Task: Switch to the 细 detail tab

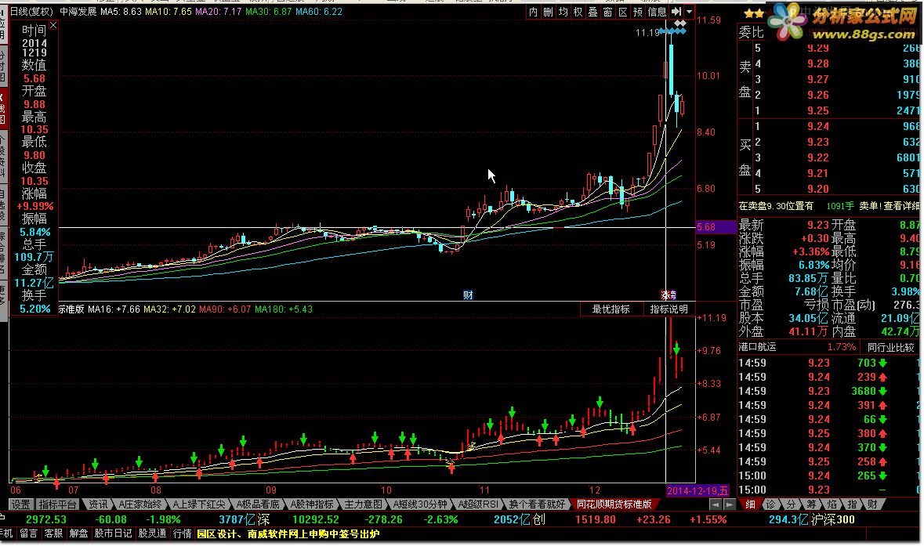Action: 750,504
